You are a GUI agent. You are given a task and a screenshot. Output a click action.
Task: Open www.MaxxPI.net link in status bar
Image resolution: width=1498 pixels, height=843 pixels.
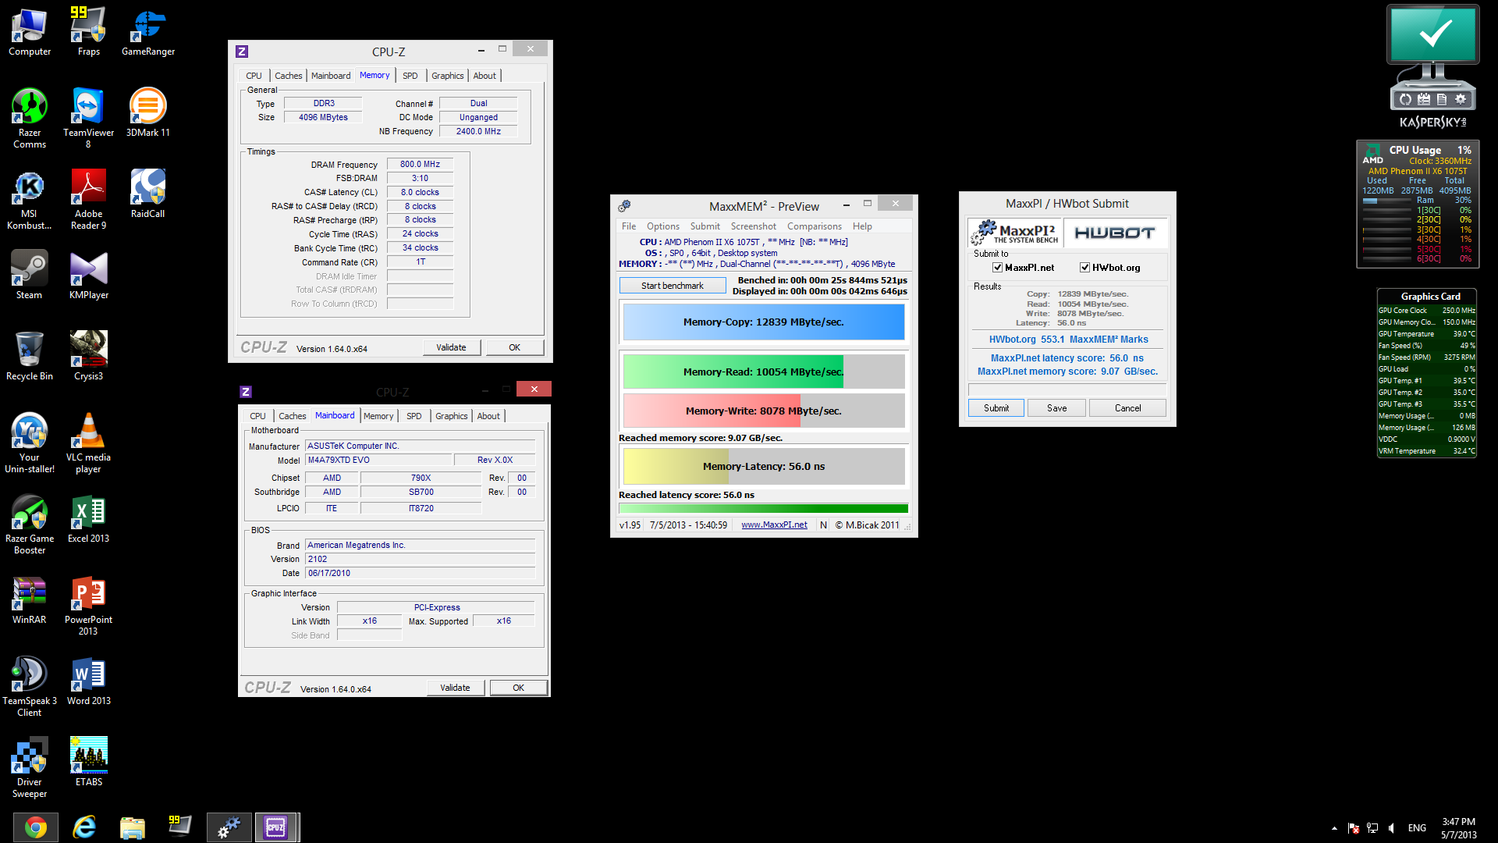(x=774, y=525)
